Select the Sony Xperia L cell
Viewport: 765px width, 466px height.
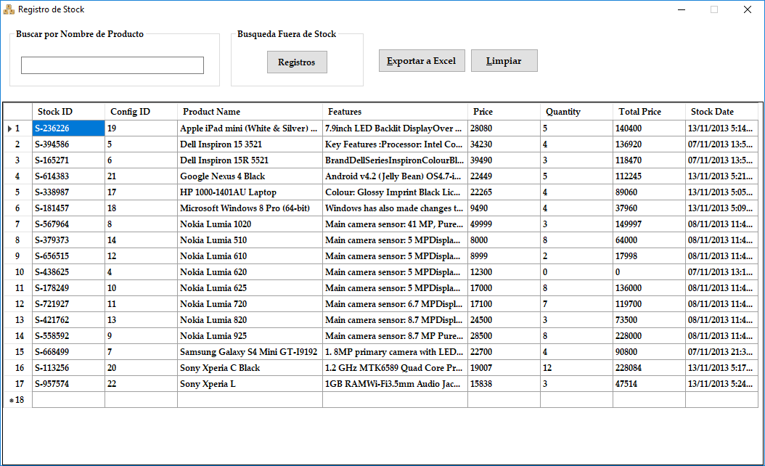tap(250, 384)
